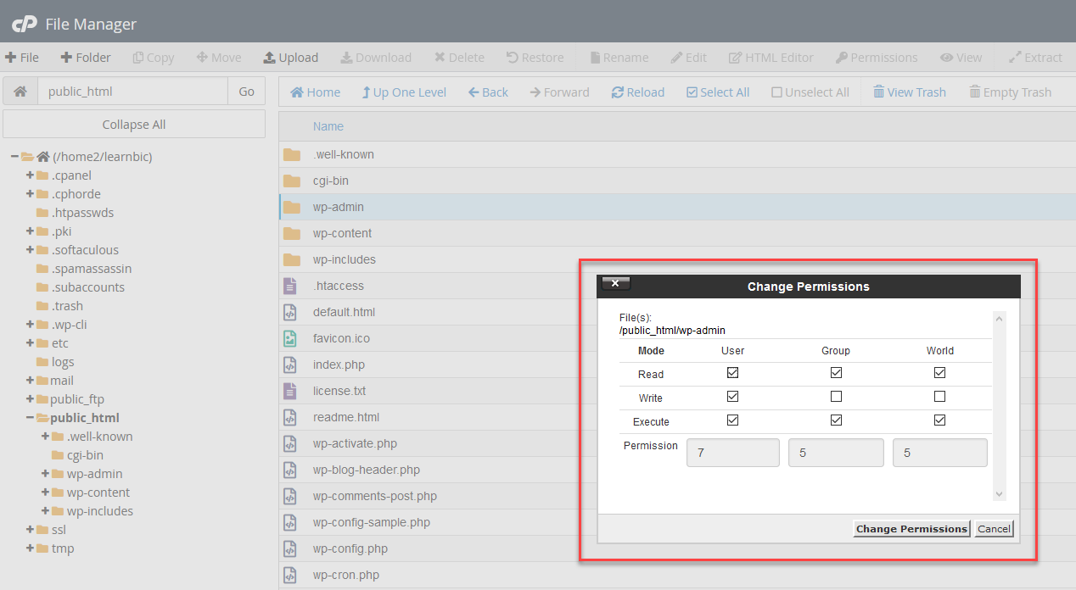This screenshot has width=1076, height=590.
Task: Toggle User Write permission checkbox
Action: coord(733,396)
